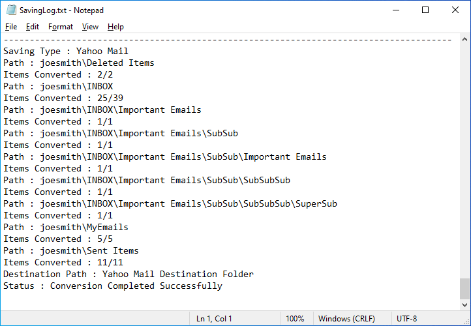Click the 'Path : joesmith\Sent Items' line
471x326 pixels.
[71, 250]
